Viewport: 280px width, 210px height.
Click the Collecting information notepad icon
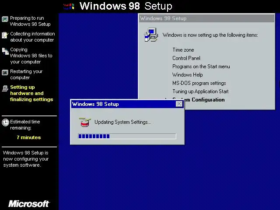click(x=5, y=35)
